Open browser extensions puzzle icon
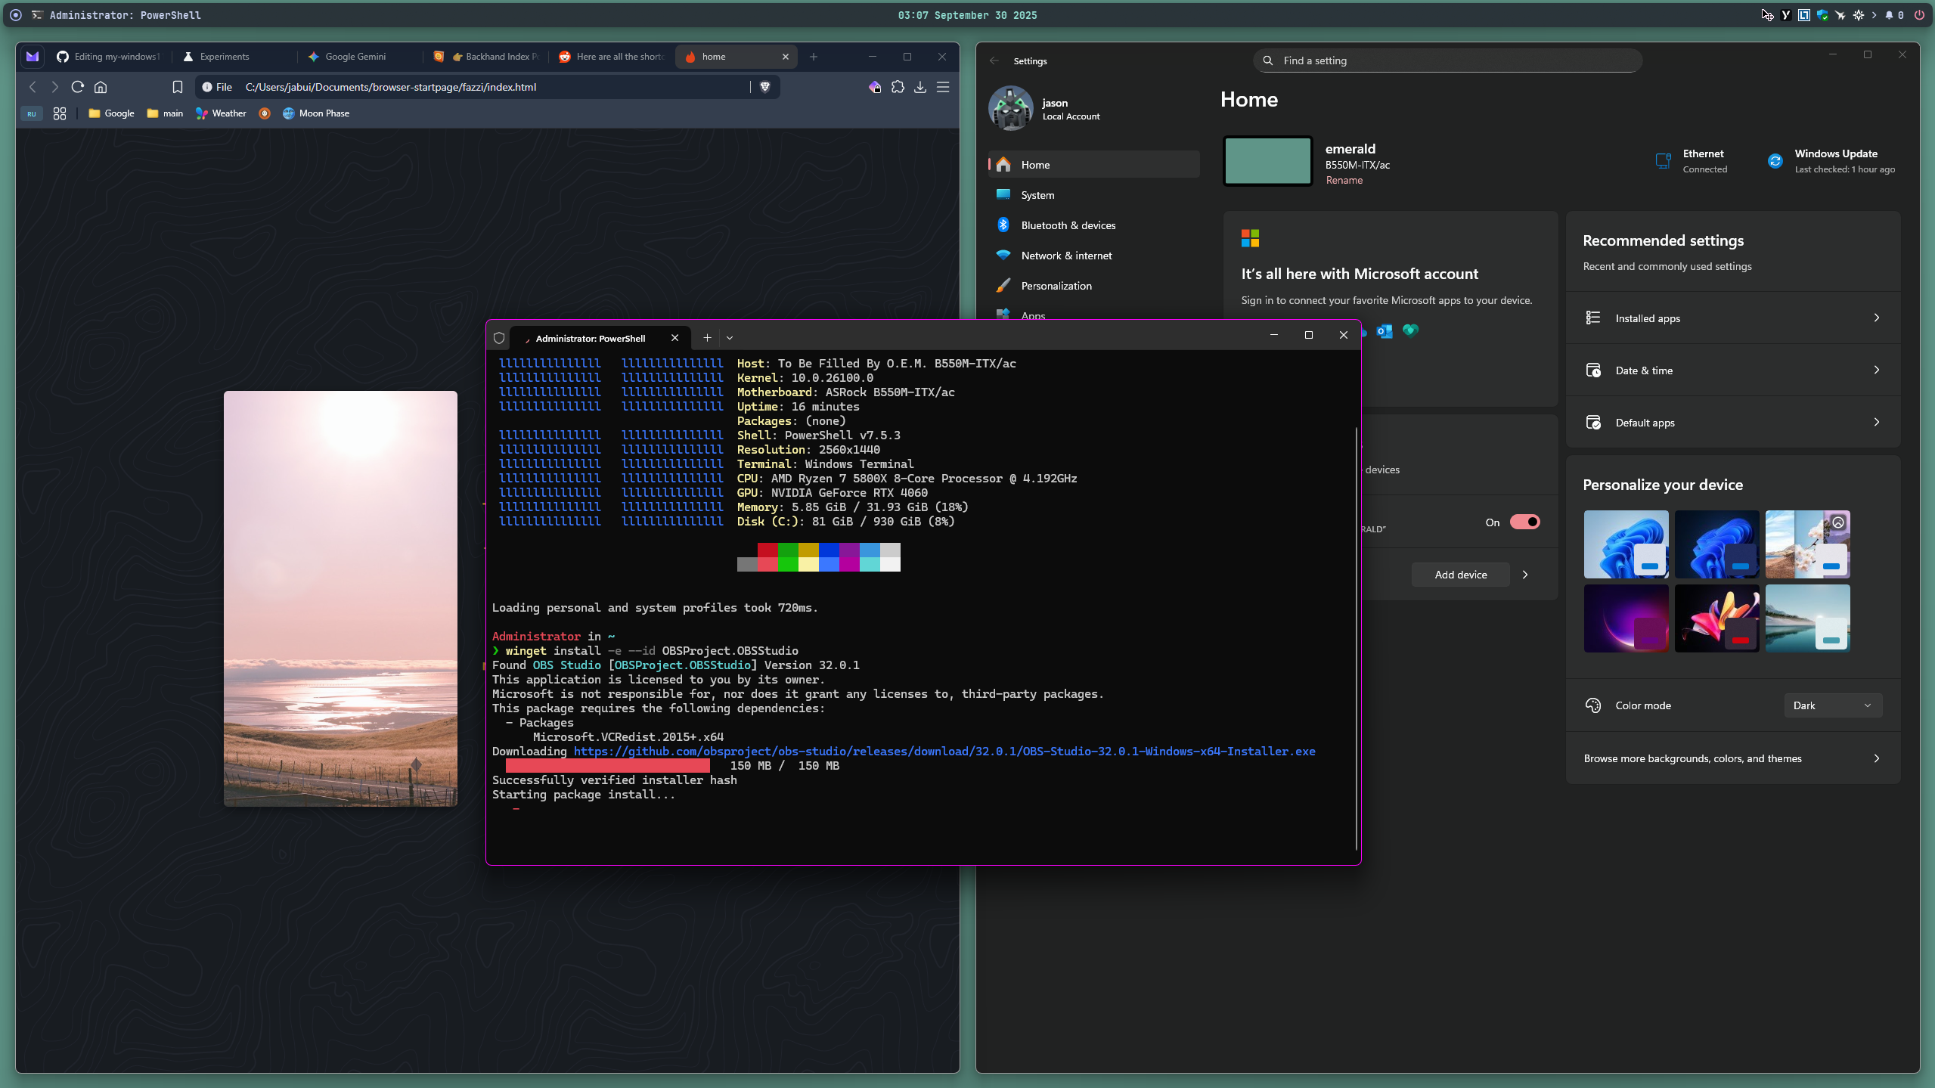 pos(898,87)
